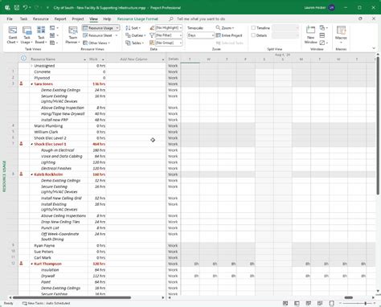Click the Undo icon in title bar
This screenshot has height=307, width=381.
click(x=25, y=7)
